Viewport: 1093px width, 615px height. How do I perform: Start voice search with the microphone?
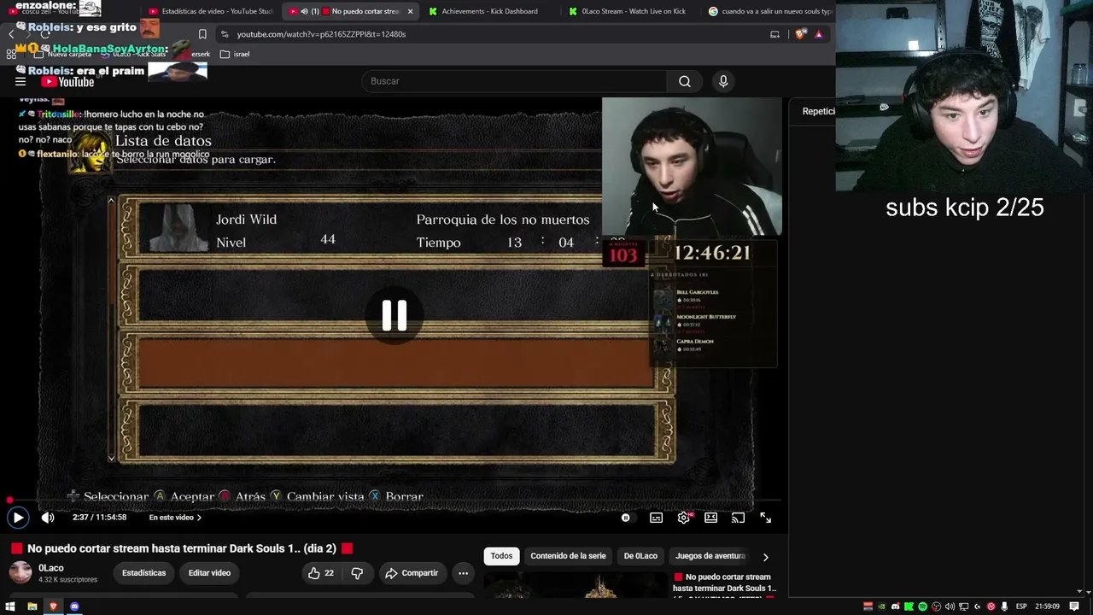tap(723, 81)
